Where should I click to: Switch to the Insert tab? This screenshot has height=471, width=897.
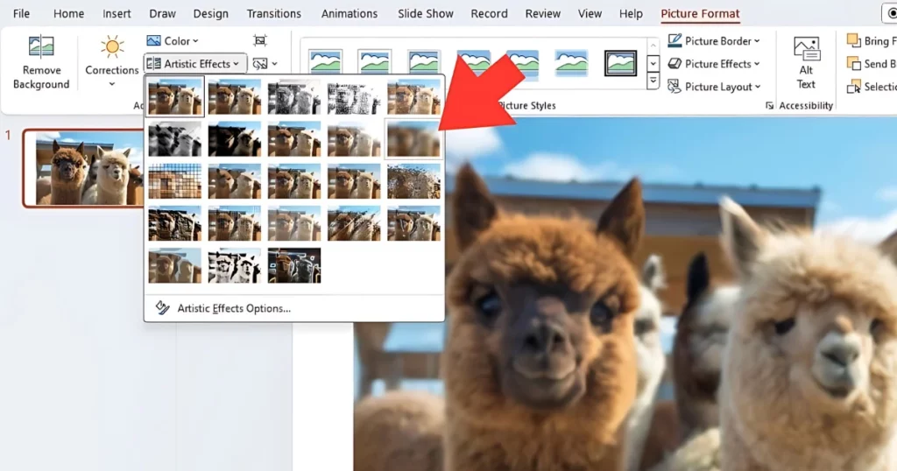[x=117, y=14]
